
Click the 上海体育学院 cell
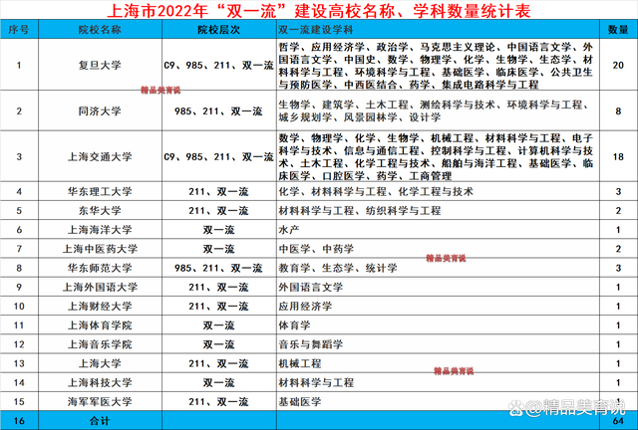pos(100,325)
